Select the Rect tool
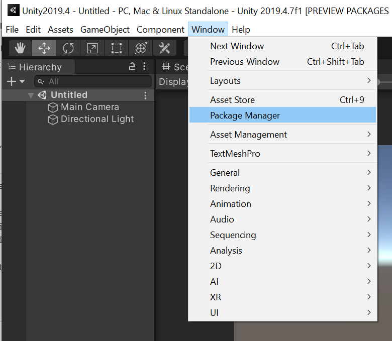The height and width of the screenshot is (341, 392). pyautogui.click(x=116, y=48)
